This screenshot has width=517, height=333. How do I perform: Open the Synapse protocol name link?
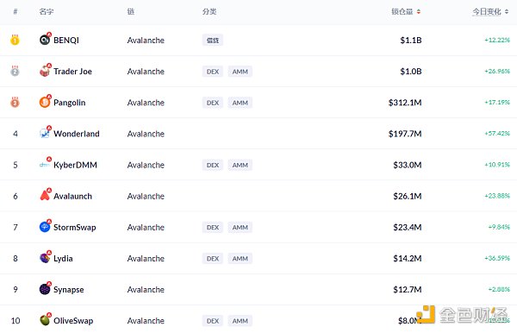click(69, 290)
